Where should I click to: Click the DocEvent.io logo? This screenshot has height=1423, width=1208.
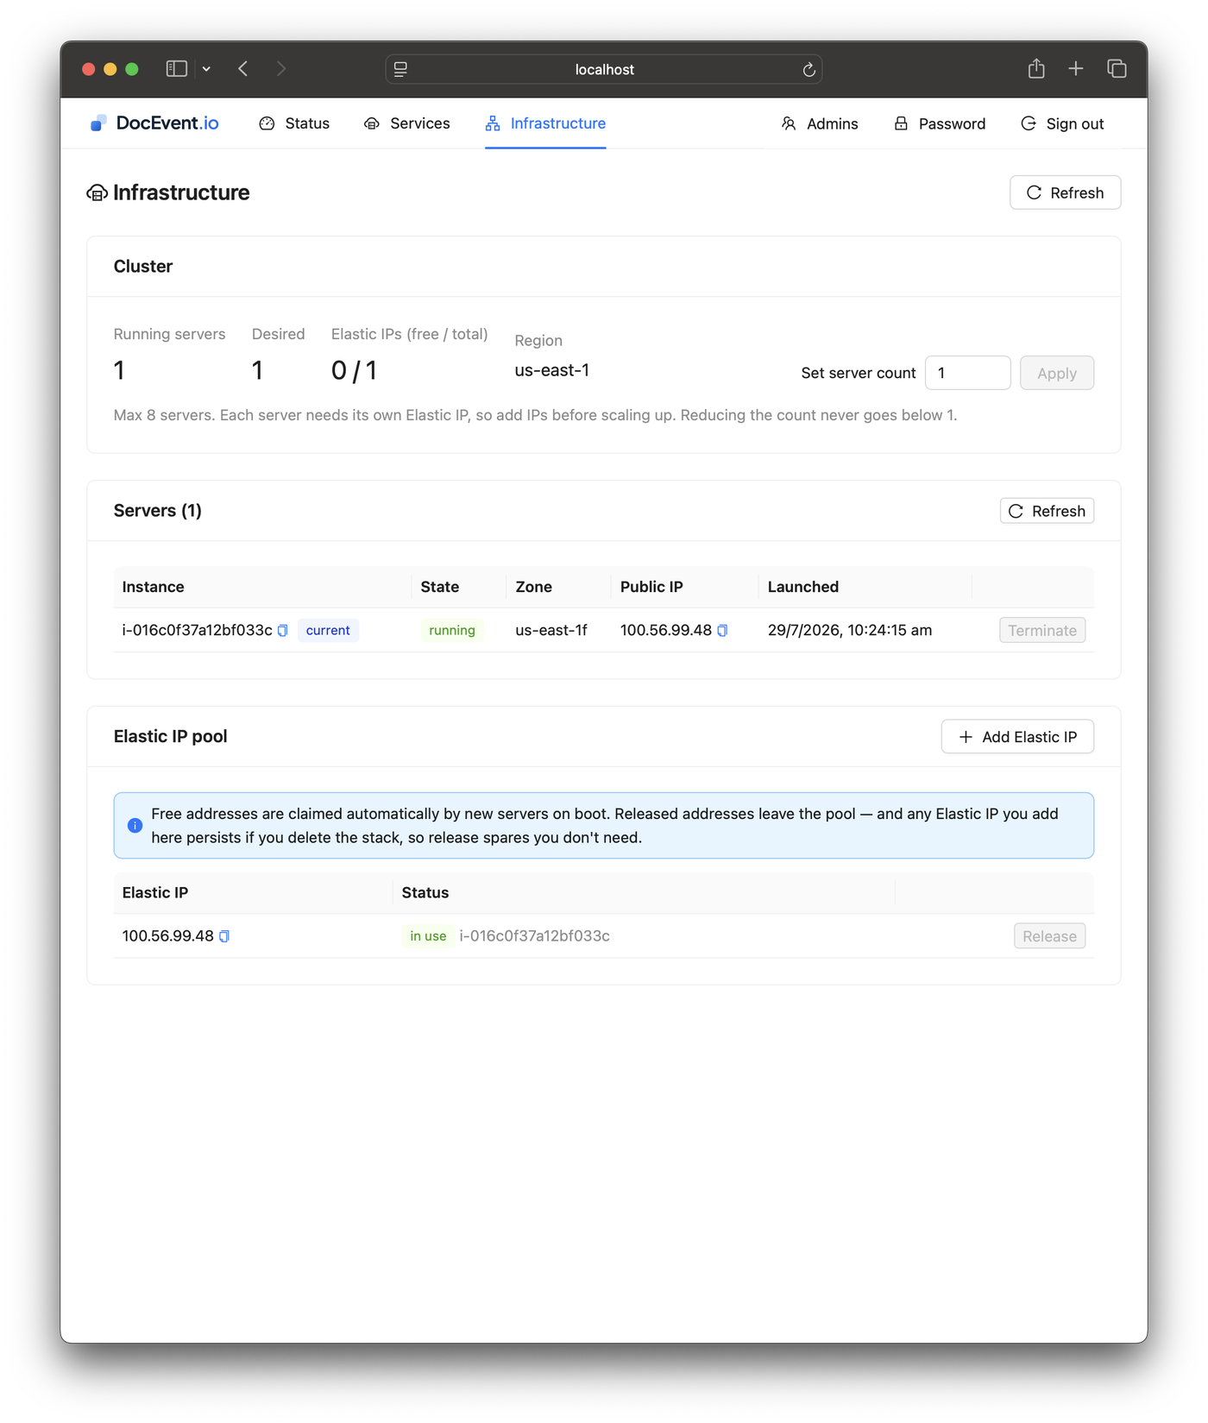click(154, 123)
